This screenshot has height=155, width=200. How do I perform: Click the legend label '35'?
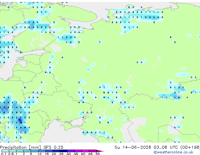[76, 154]
